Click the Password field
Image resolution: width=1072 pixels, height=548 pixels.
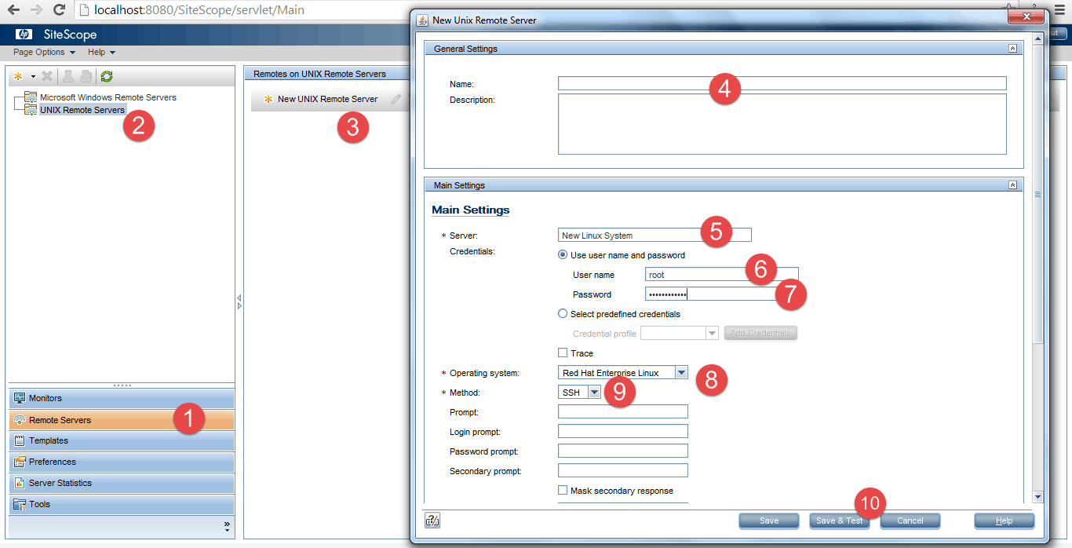[722, 294]
